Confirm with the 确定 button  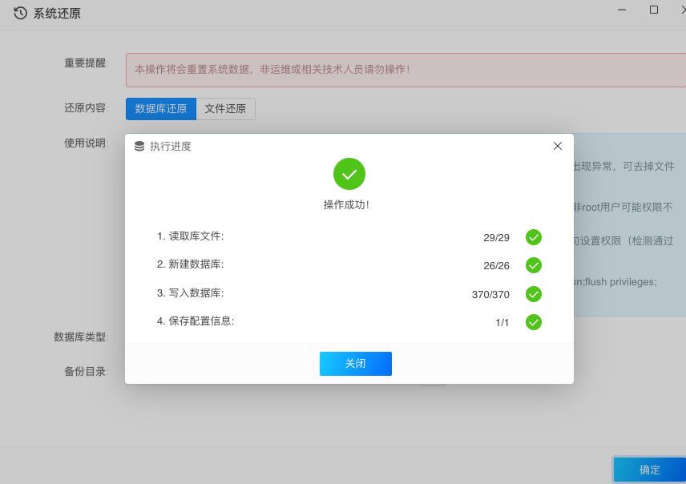(x=649, y=470)
